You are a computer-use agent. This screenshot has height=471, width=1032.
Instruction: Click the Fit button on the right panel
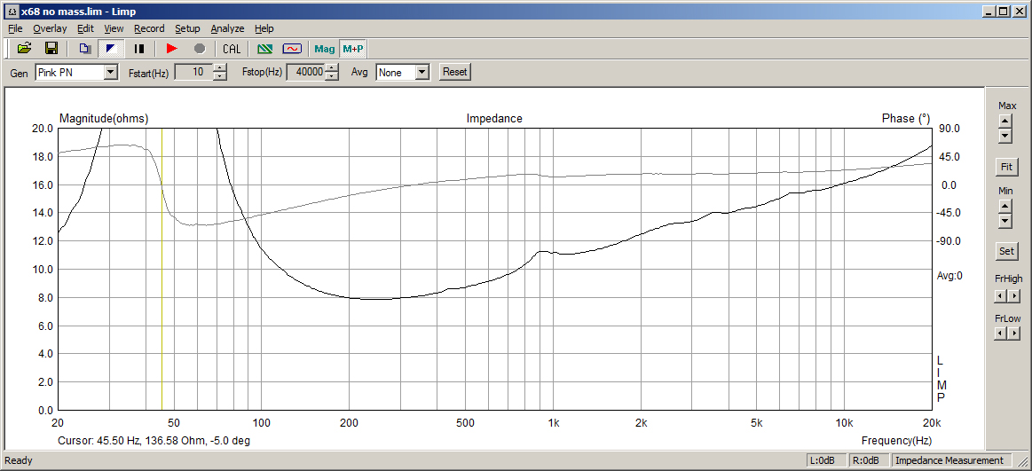click(1006, 167)
